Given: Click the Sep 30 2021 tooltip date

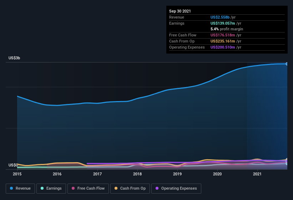Looking at the screenshot, I should (x=180, y=11).
